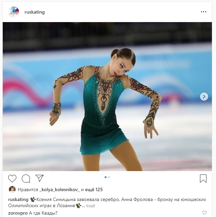Click ruskating username in the caption

click(18, 200)
